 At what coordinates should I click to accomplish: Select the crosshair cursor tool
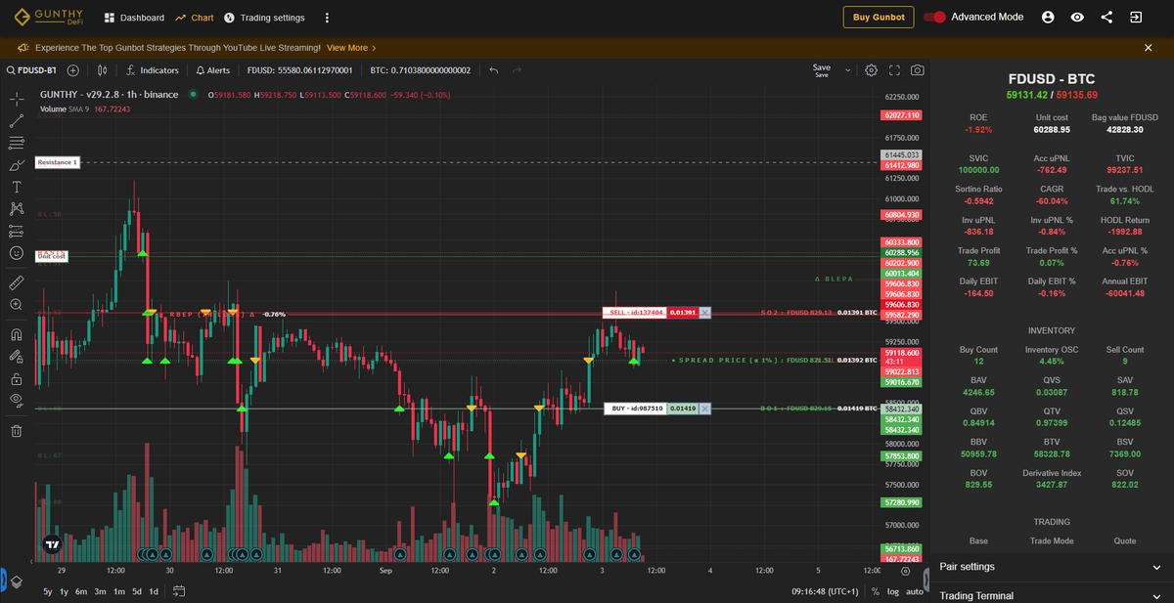pyautogui.click(x=17, y=99)
